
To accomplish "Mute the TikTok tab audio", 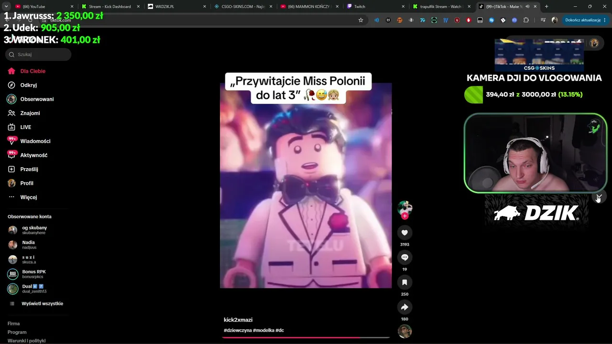I will coord(528,7).
